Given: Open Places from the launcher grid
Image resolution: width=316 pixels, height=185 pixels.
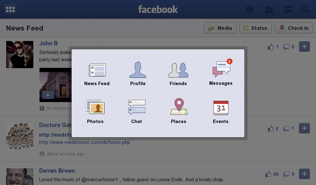Looking at the screenshot, I should (x=179, y=111).
